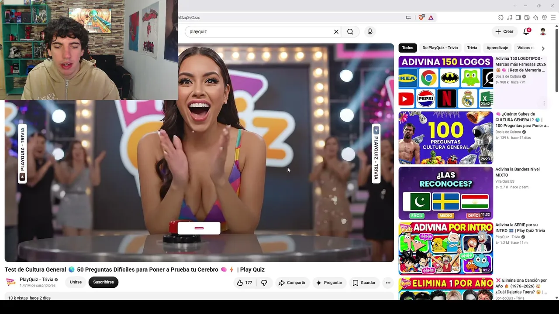
Task: Open Brave Wallet icon
Action: click(x=527, y=17)
